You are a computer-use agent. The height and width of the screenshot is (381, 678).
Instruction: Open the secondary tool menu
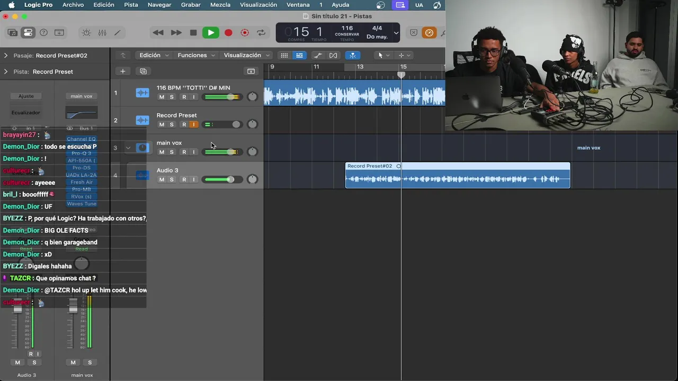[x=404, y=55]
